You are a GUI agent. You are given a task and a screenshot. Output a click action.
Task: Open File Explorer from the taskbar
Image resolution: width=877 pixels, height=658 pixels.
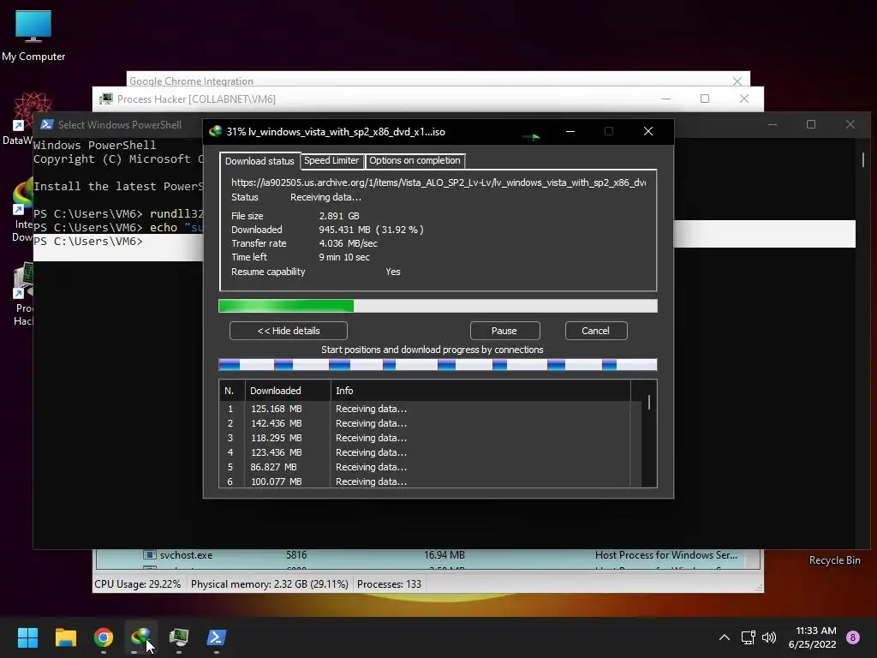65,637
